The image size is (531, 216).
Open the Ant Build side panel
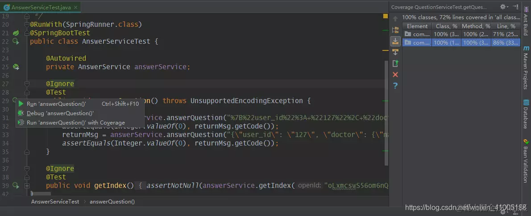point(526,21)
